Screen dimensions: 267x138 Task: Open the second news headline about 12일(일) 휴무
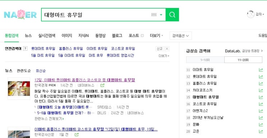coord(96,129)
